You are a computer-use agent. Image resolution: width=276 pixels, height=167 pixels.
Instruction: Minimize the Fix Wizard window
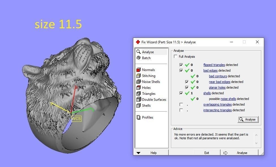[x=232, y=42]
